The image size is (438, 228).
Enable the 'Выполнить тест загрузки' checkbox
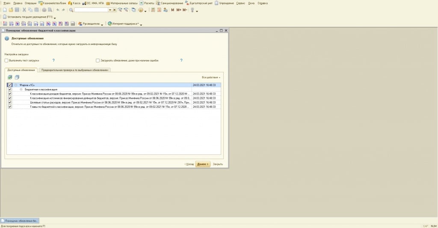pos(6,61)
